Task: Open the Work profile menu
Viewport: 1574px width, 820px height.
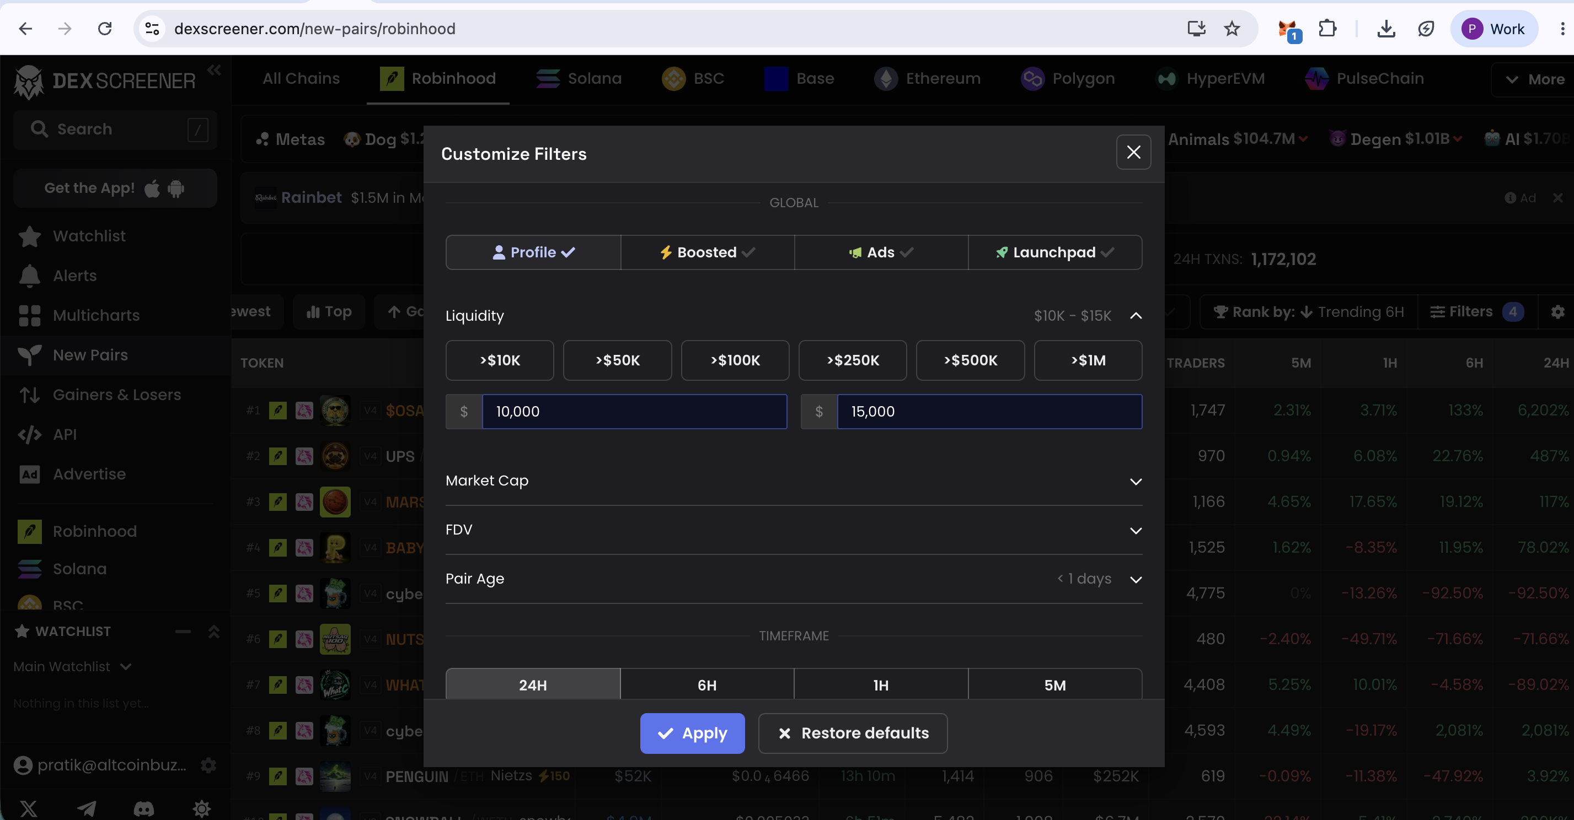Action: click(1494, 29)
